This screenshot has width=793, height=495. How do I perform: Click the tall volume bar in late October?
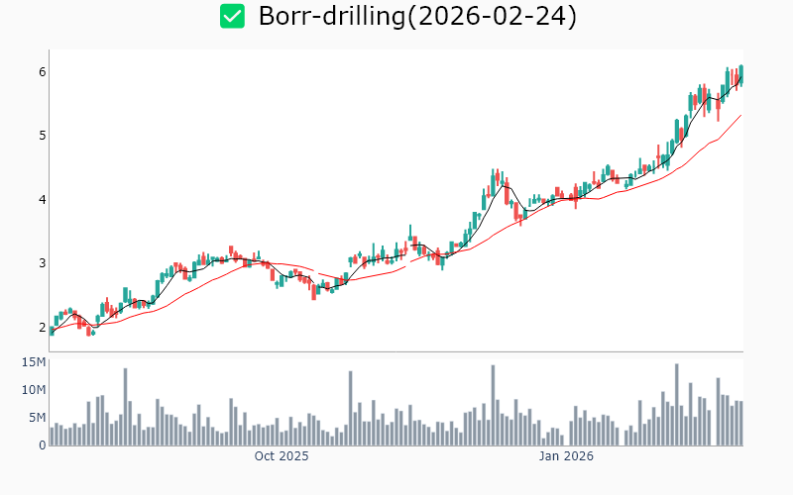pos(350,408)
